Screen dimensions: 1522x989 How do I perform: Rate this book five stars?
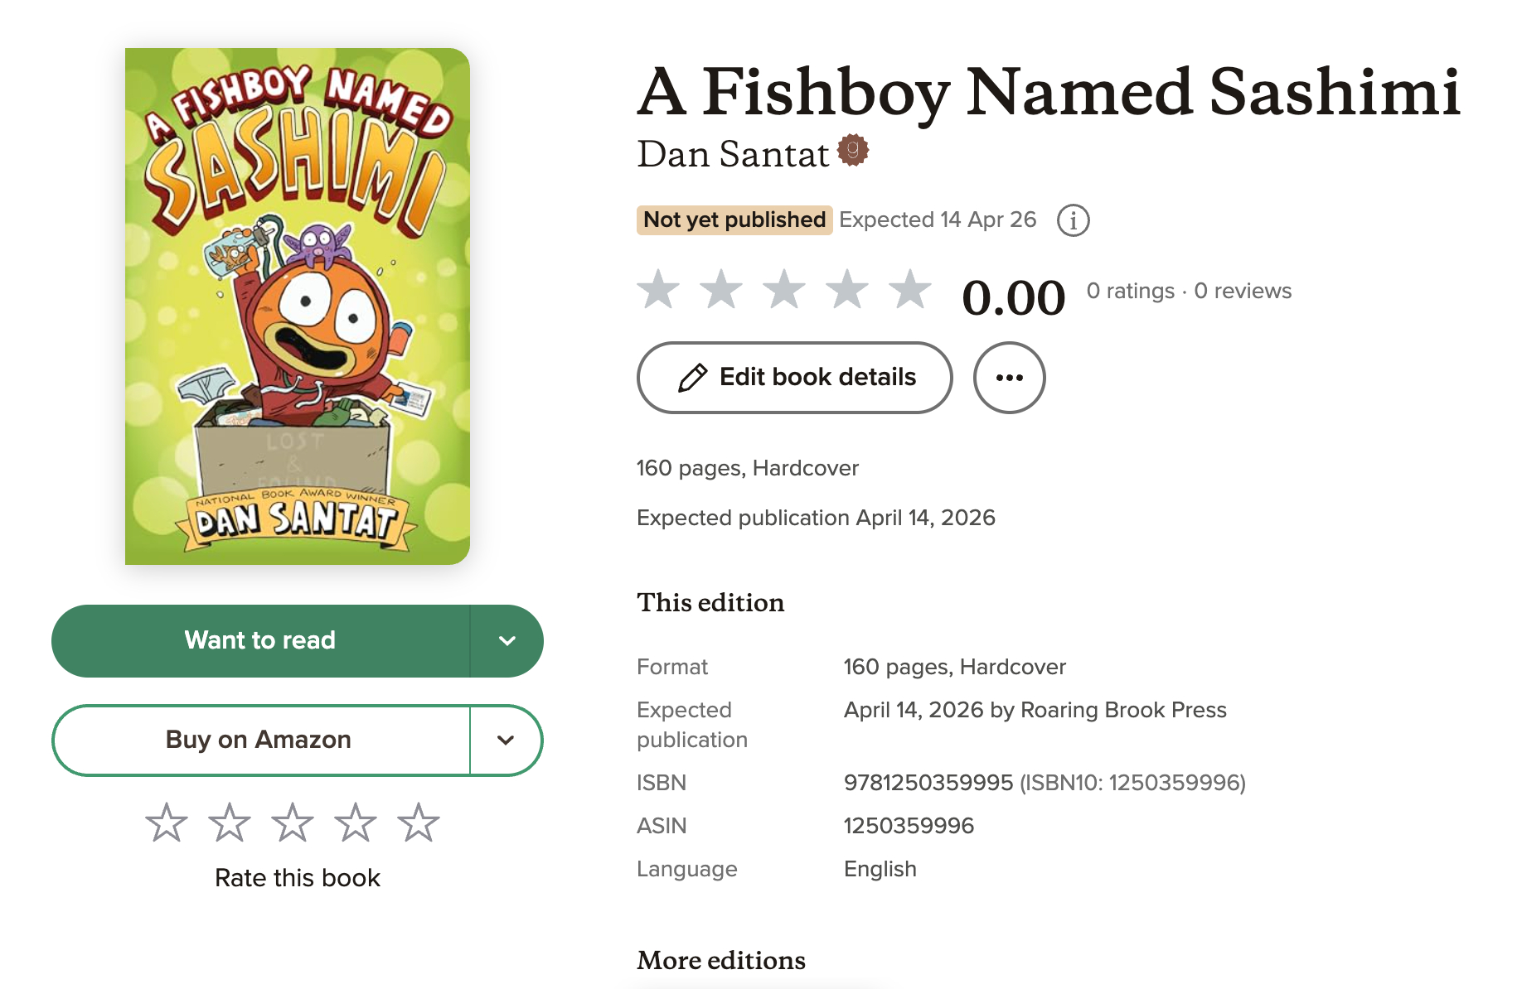coord(419,823)
